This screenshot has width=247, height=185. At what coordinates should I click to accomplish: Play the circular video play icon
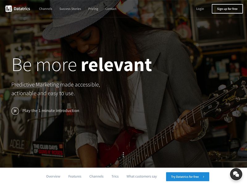pyautogui.click(x=15, y=111)
